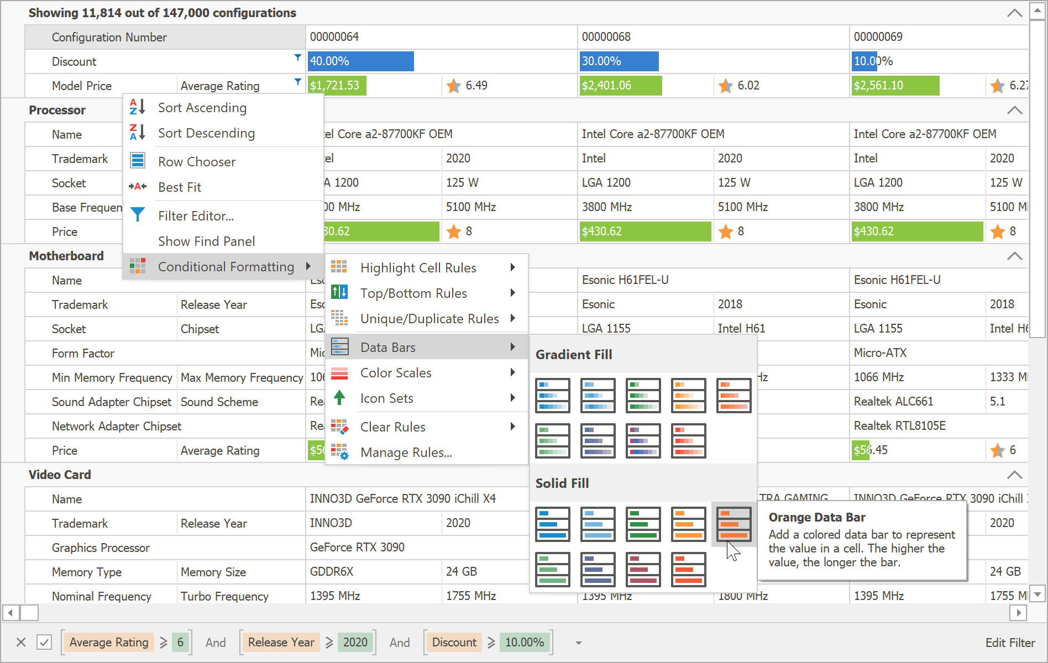Image resolution: width=1048 pixels, height=663 pixels.
Task: Uncheck the filter enabled checkbox
Action: (x=44, y=642)
